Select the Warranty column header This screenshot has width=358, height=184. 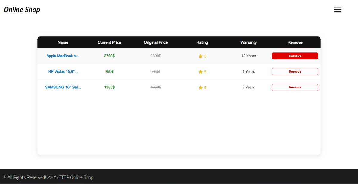pyautogui.click(x=249, y=42)
